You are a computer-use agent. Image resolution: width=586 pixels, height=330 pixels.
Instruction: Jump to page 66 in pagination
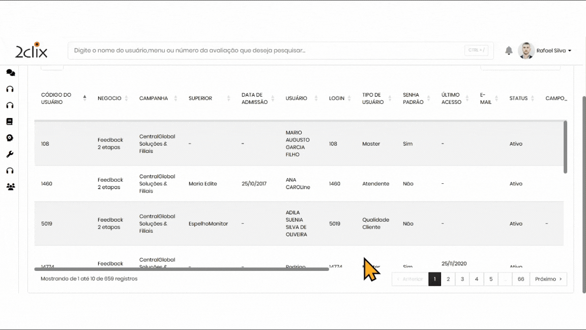tap(521, 279)
